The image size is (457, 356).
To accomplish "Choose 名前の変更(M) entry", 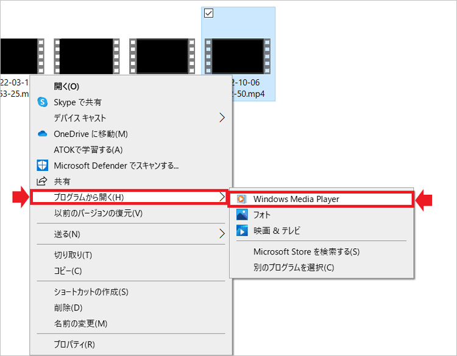I will point(131,323).
